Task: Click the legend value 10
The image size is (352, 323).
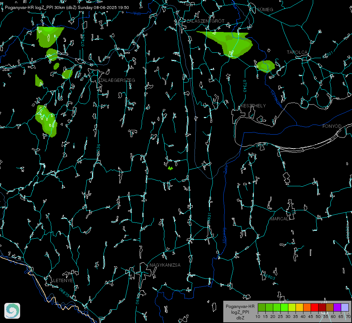Action: click(258, 317)
